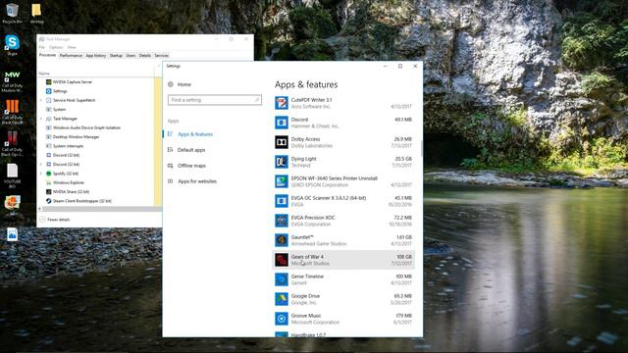Switch to the Details tab
Screen dimensions: 628x353
pyautogui.click(x=145, y=56)
